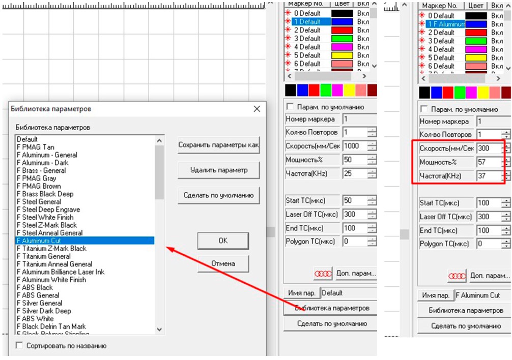Image resolution: width=512 pixels, height=360 pixels.
Task: Cancel the dialog with Отмена
Action: [223, 263]
